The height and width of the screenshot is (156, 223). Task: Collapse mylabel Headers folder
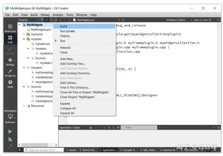pos(28,49)
